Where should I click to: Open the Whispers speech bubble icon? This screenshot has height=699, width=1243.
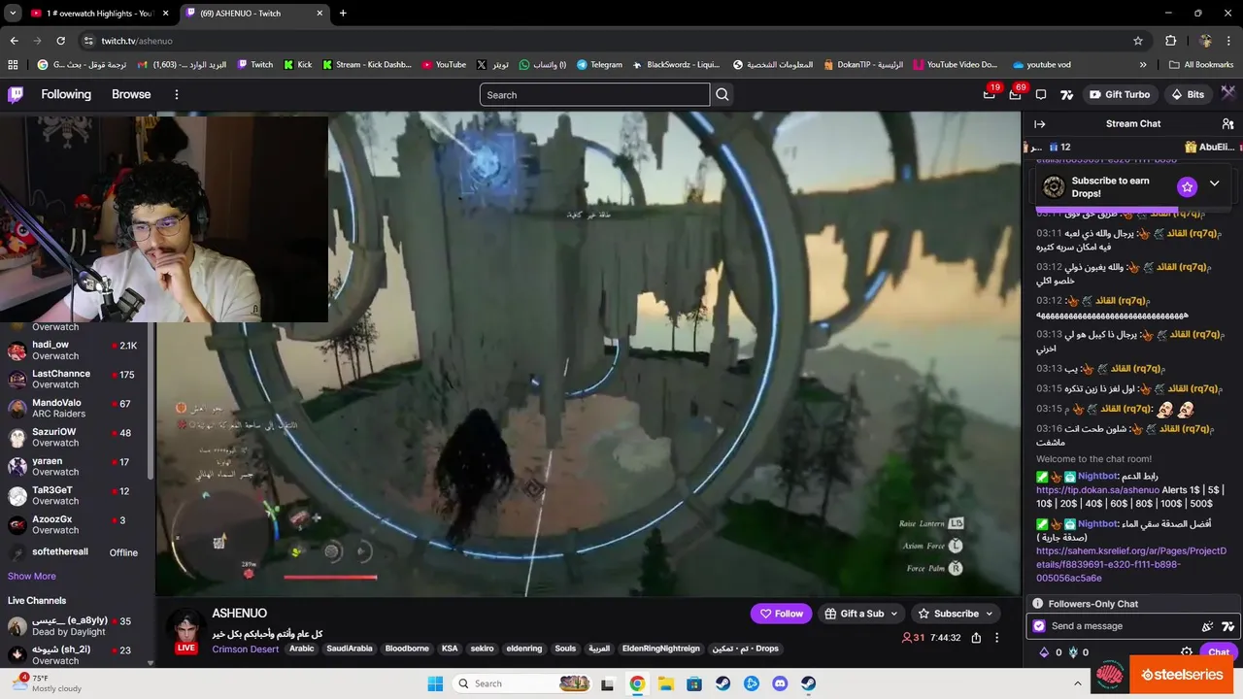1041,94
